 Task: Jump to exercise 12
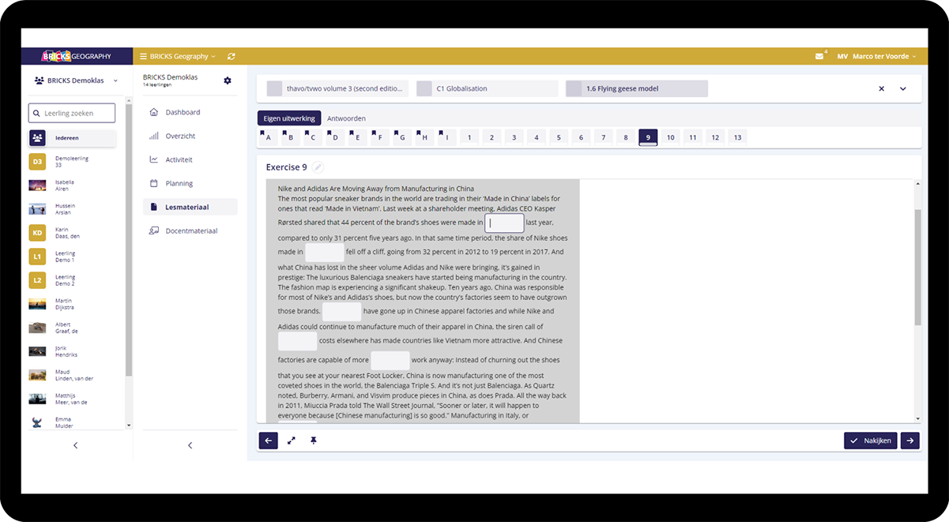(x=715, y=137)
